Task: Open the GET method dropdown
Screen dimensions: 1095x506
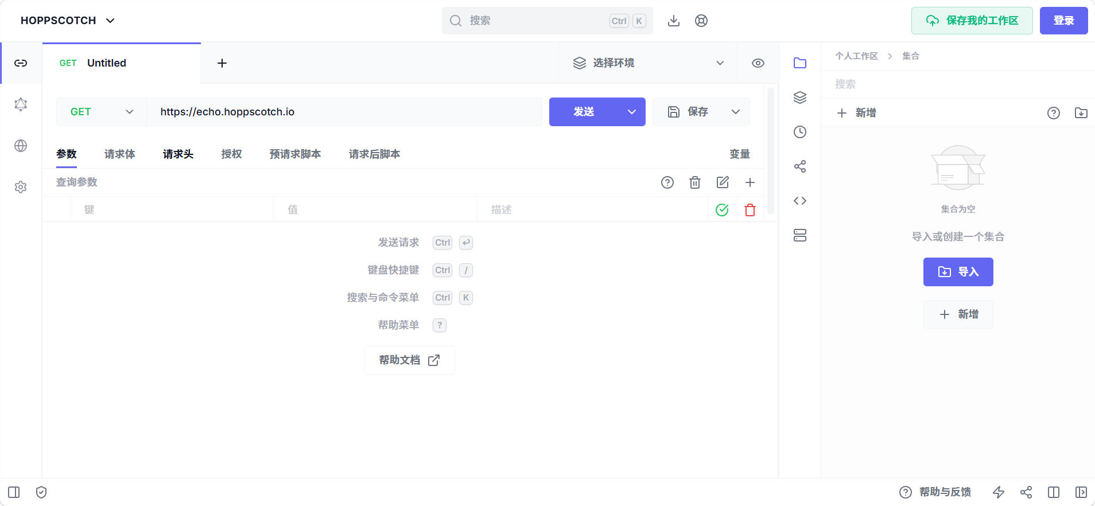Action: [x=102, y=112]
